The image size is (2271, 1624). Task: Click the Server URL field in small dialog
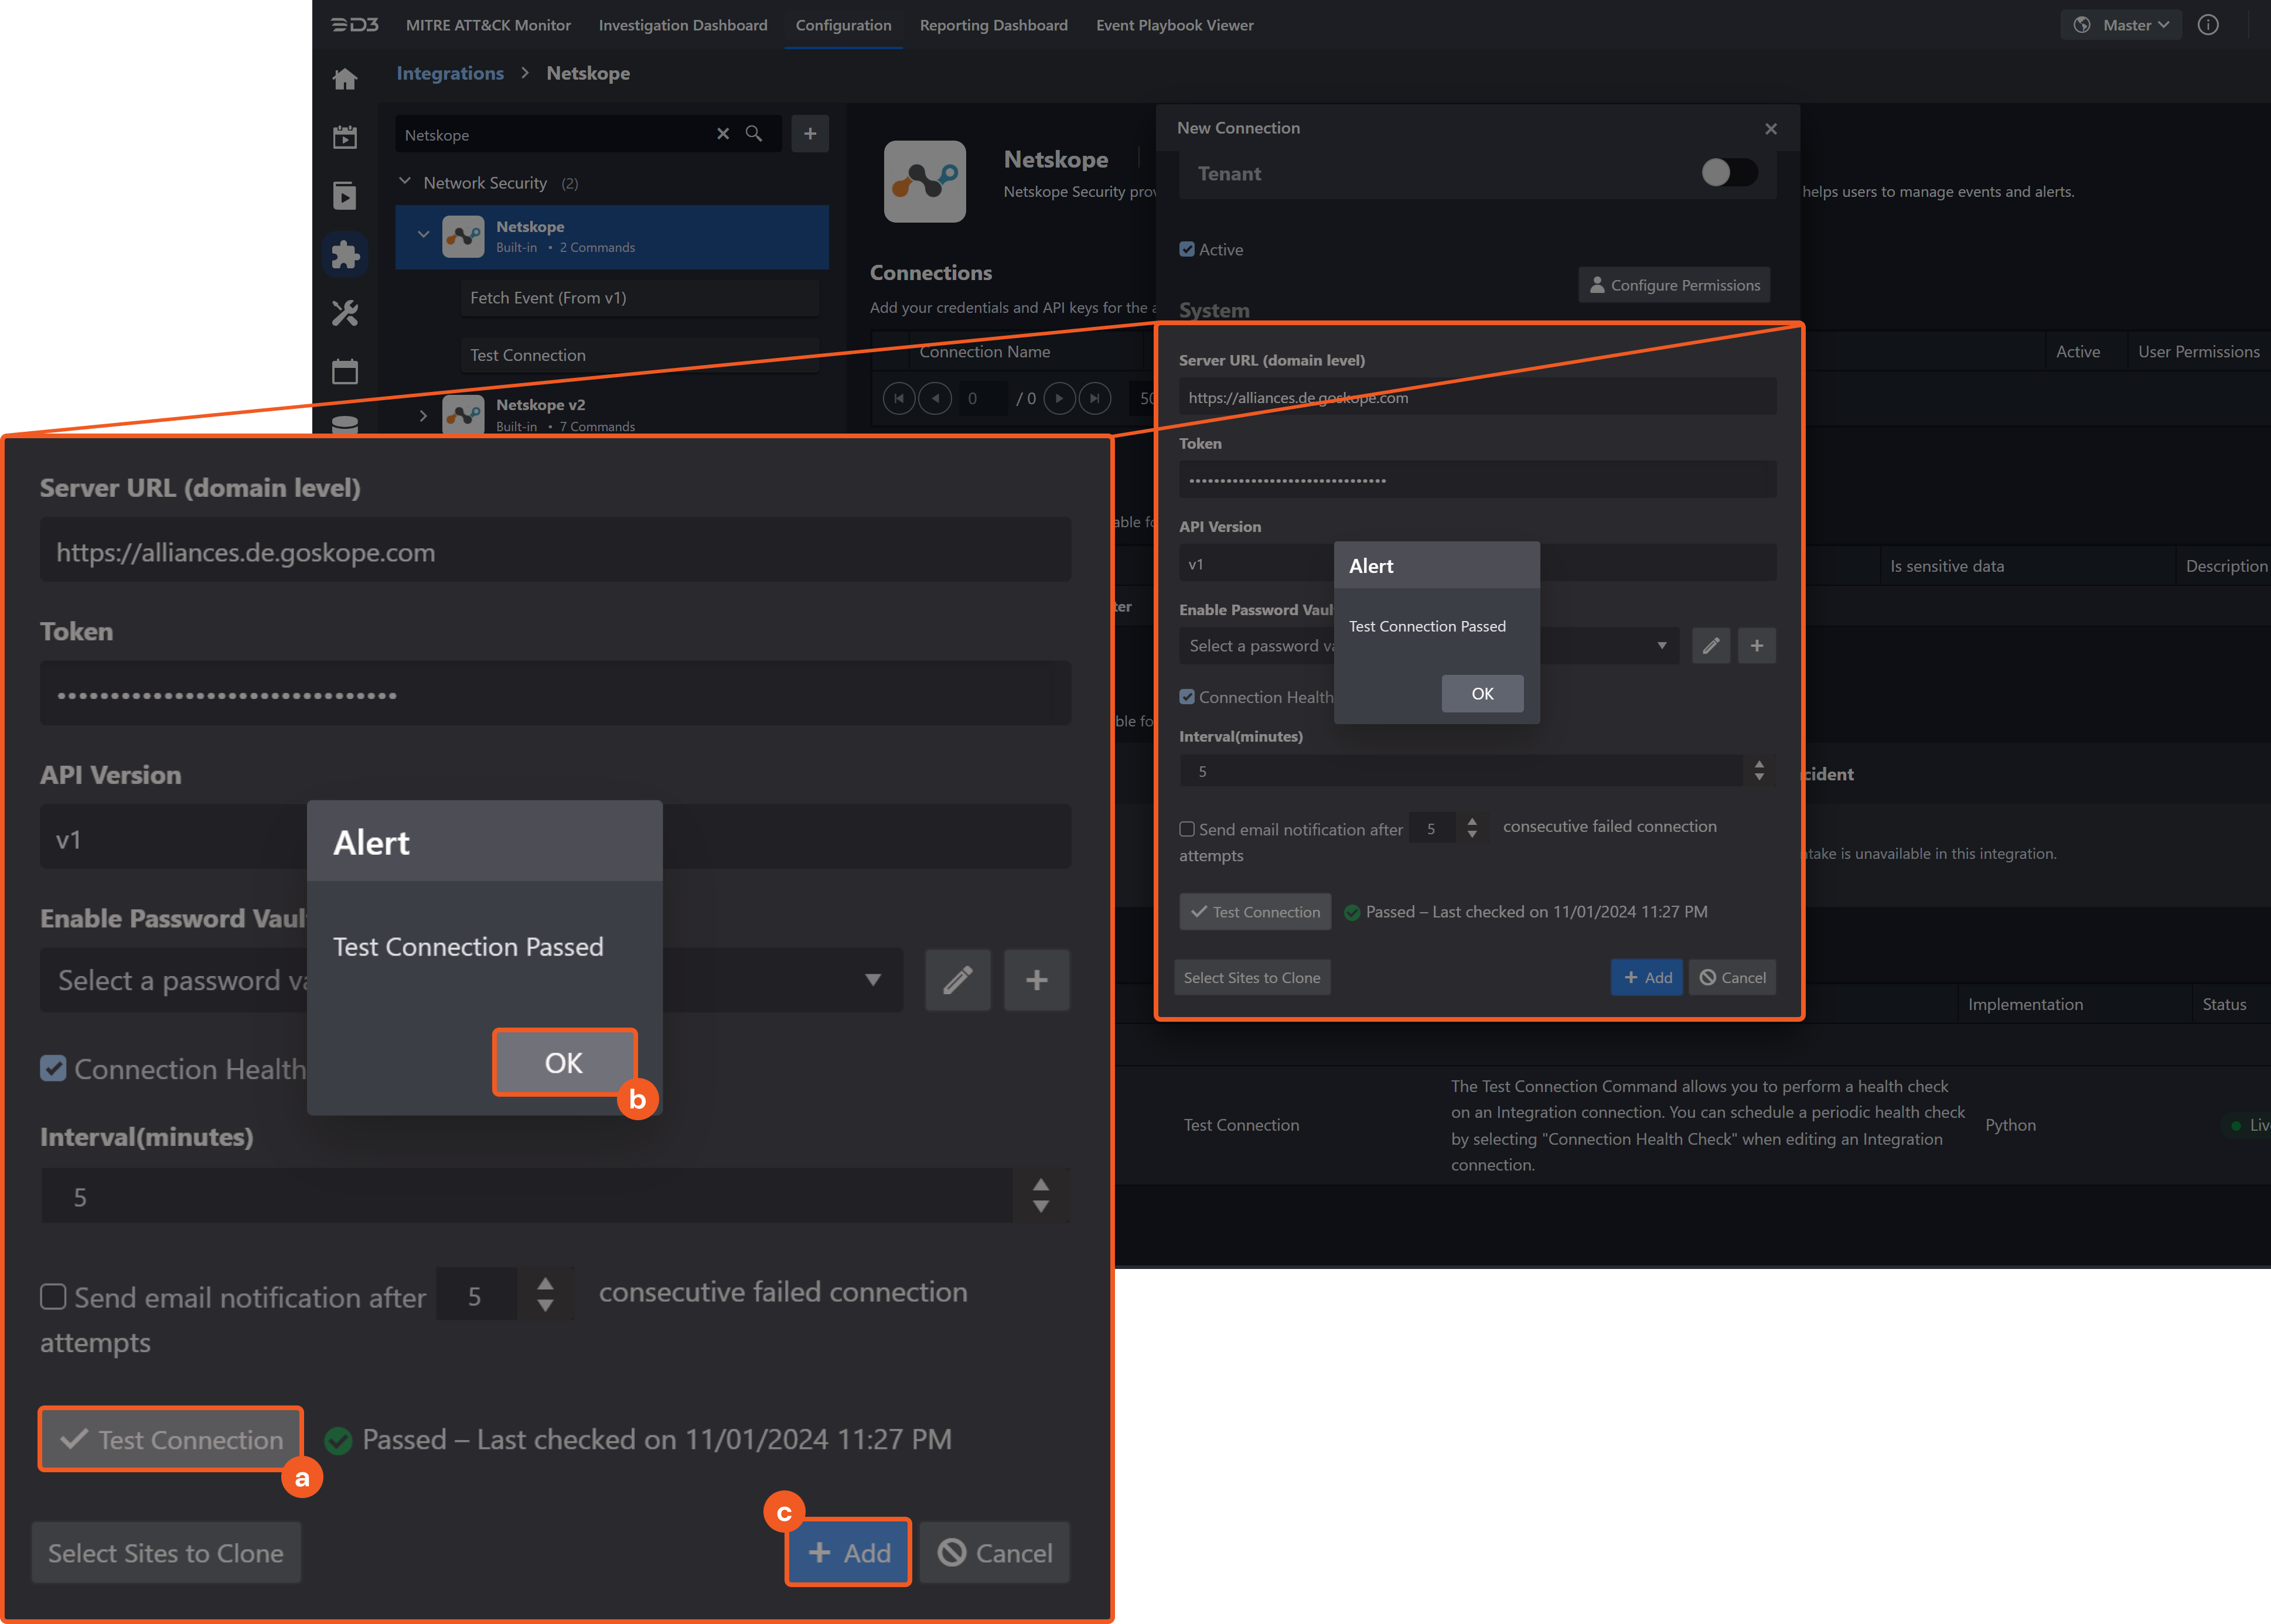[x=1478, y=397]
